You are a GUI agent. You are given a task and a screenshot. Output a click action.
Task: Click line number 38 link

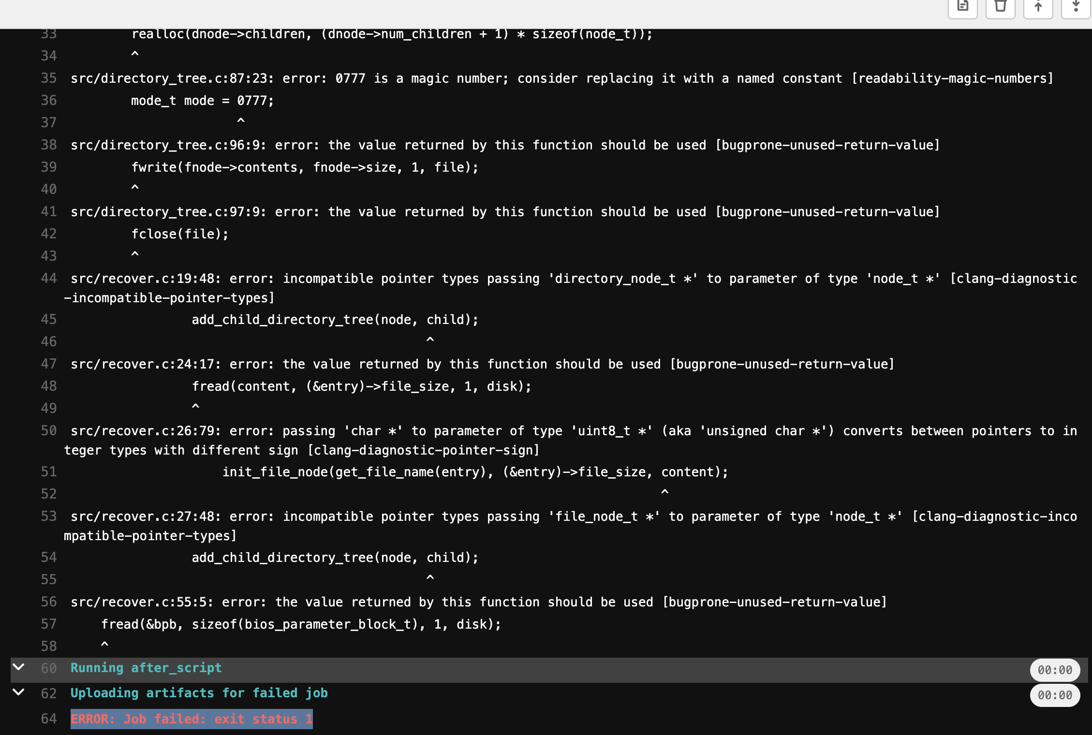[49, 145]
